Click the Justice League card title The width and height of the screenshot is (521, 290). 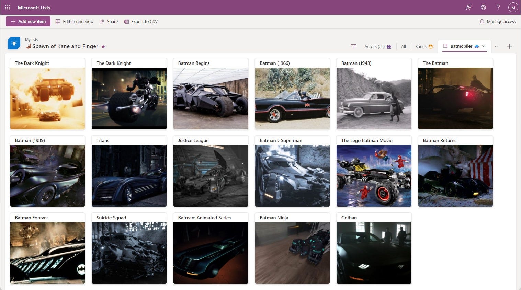pyautogui.click(x=193, y=140)
